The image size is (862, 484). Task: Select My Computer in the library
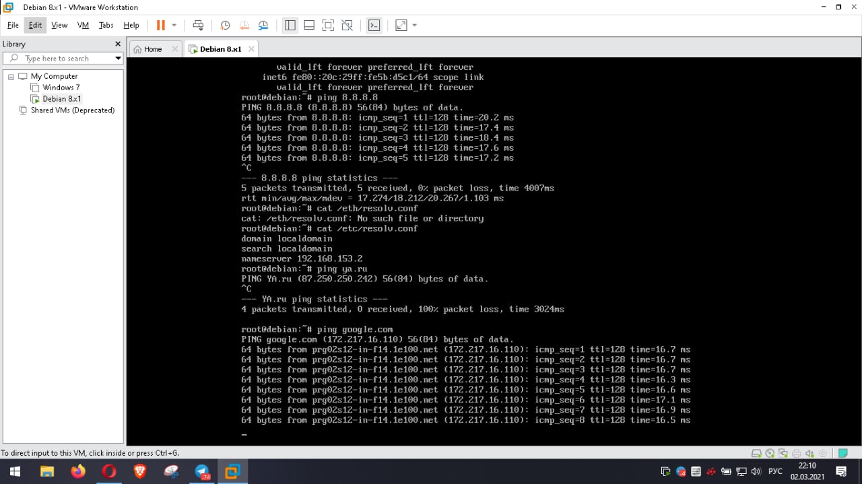click(54, 76)
